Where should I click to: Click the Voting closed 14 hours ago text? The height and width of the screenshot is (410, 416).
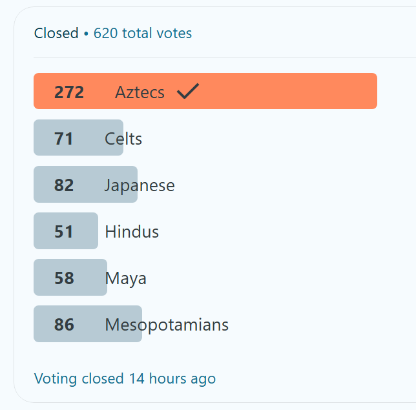pos(125,378)
